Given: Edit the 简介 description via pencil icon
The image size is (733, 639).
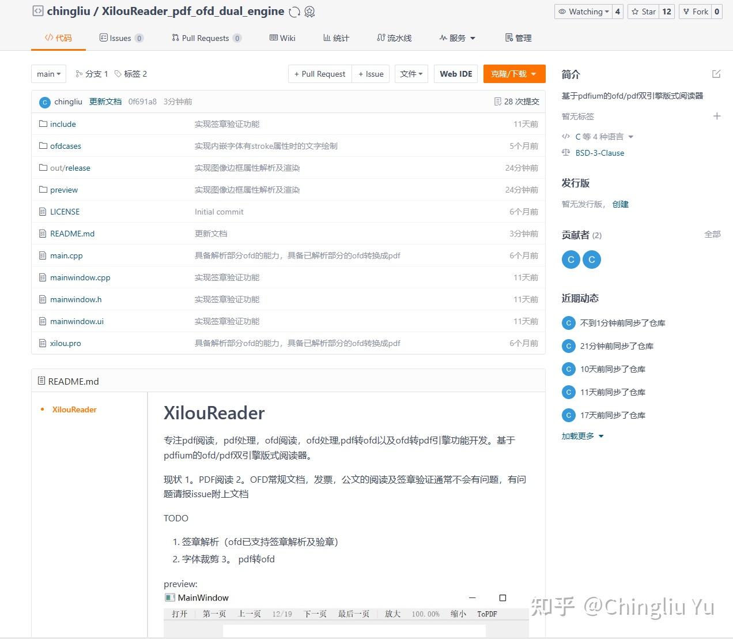Looking at the screenshot, I should point(716,74).
